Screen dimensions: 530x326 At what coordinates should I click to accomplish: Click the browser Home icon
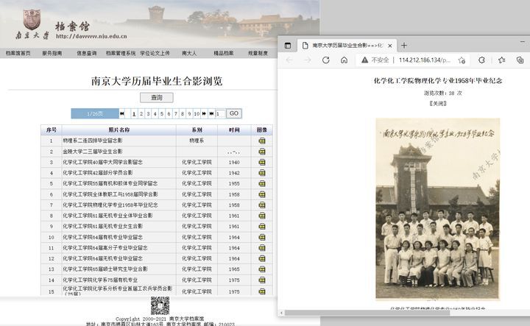coord(344,60)
